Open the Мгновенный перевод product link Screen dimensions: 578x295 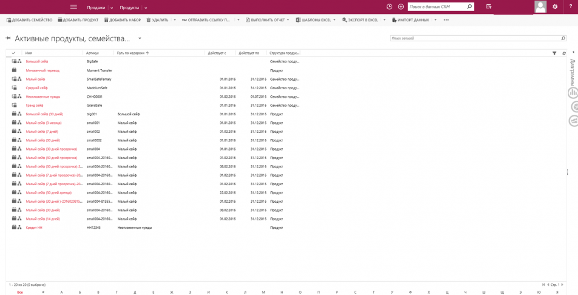click(x=42, y=70)
